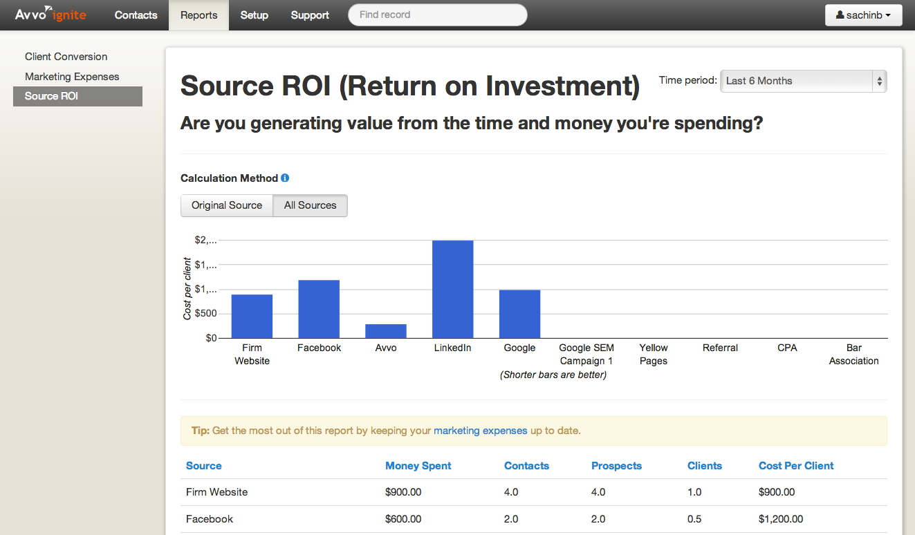This screenshot has width=915, height=535.
Task: Sort table by Money Spent column
Action: [418, 466]
